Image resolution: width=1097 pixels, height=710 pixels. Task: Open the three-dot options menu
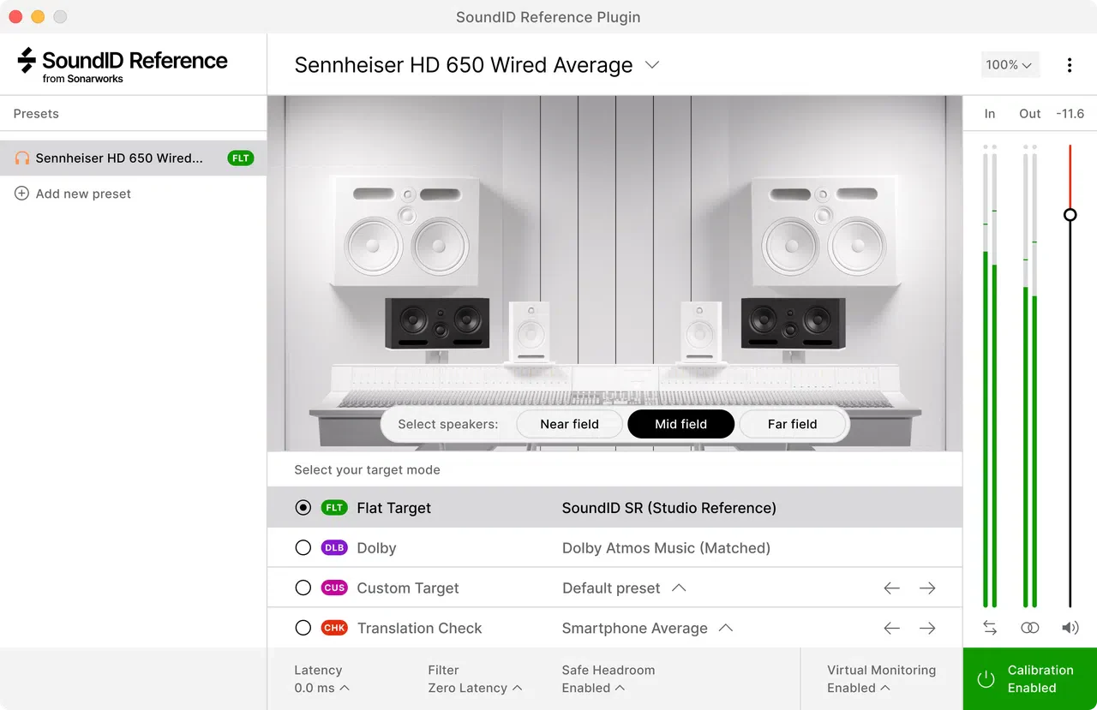pyautogui.click(x=1069, y=65)
